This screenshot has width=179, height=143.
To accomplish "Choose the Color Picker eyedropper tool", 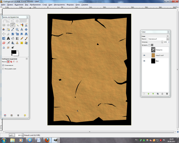I will tap(13, 30).
